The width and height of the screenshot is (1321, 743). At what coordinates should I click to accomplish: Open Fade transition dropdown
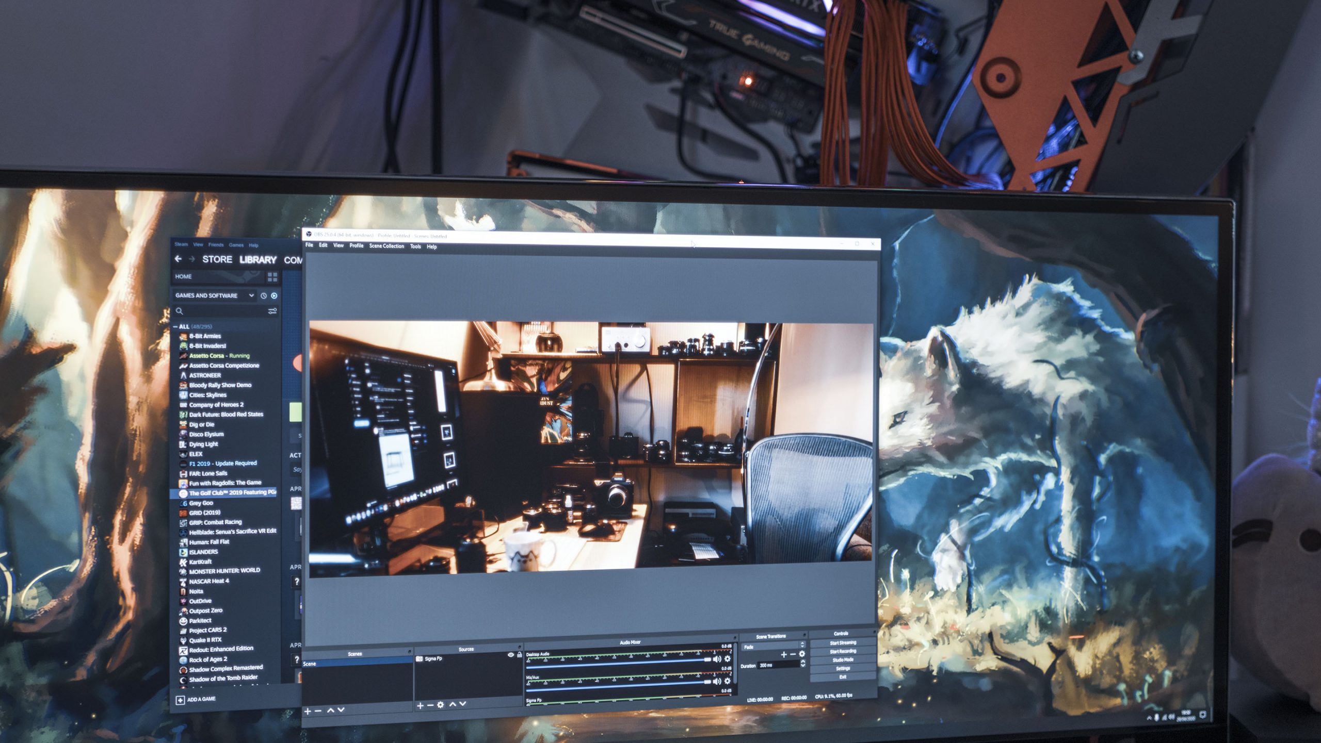[773, 646]
